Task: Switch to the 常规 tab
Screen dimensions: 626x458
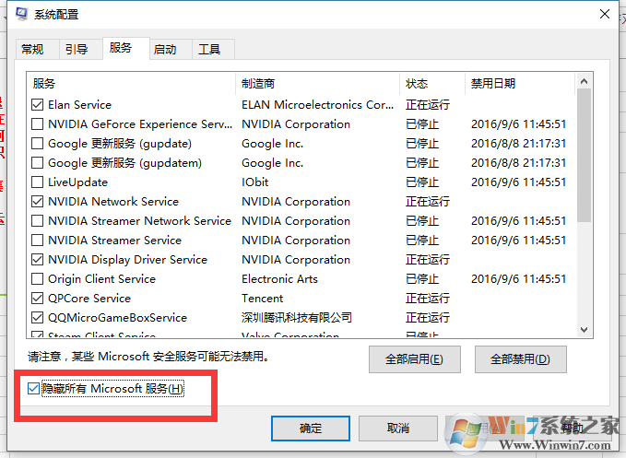Action: 32,49
